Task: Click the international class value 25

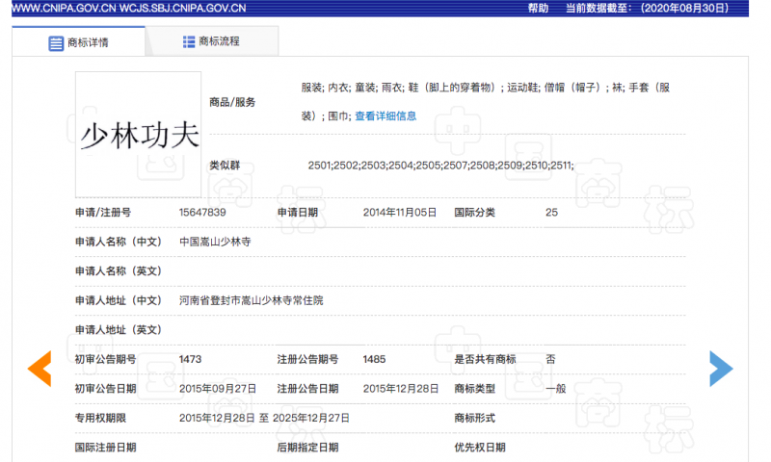Action: point(551,212)
